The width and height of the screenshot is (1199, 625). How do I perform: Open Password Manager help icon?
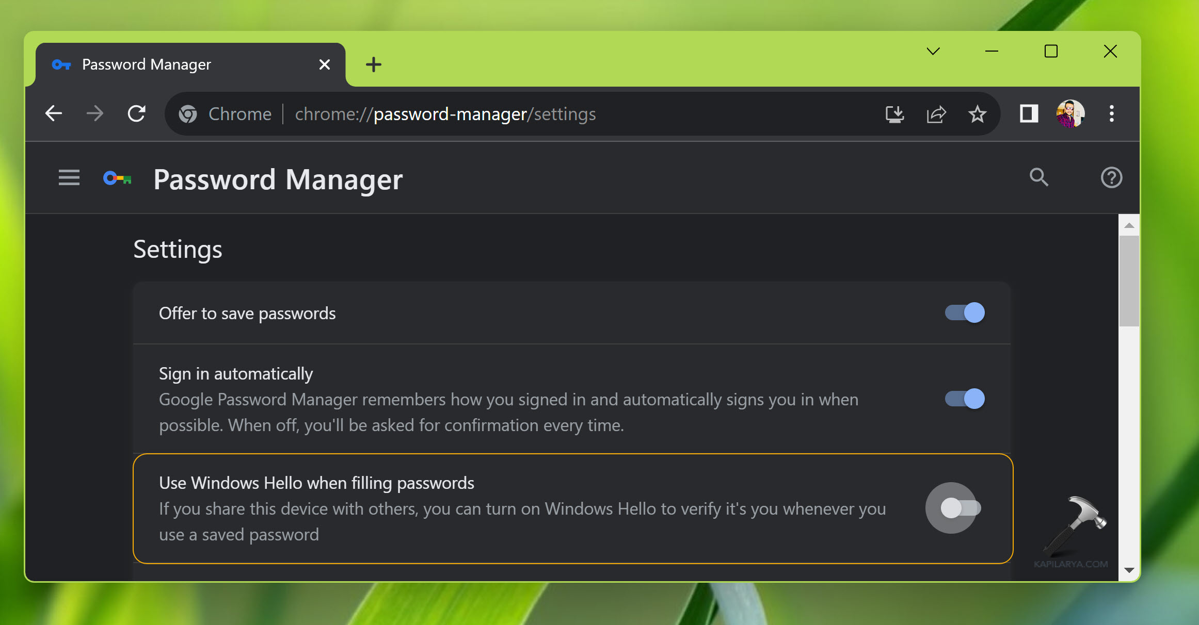(x=1111, y=178)
